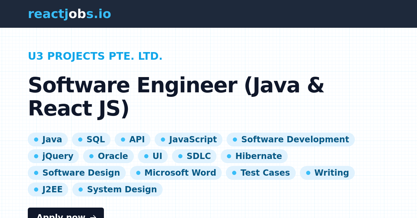
Task: Click the arrow icon on Apply now button
Action: coord(93,216)
